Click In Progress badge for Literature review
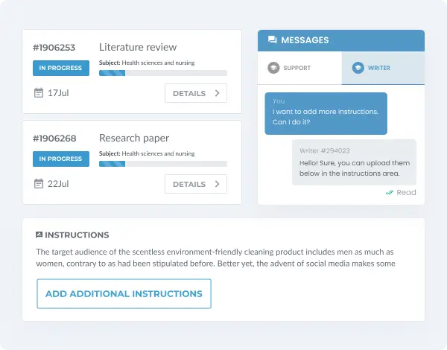 61,68
